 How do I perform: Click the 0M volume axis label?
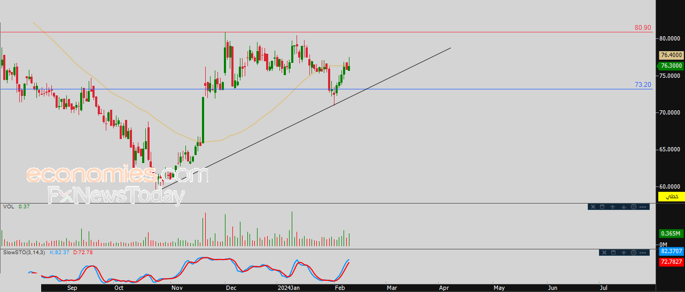(x=663, y=244)
